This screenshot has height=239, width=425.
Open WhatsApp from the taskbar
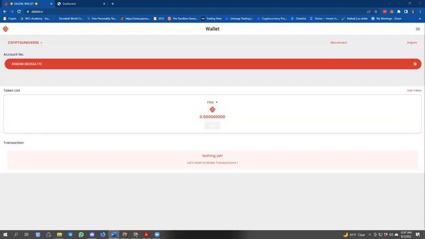[x=81, y=234]
